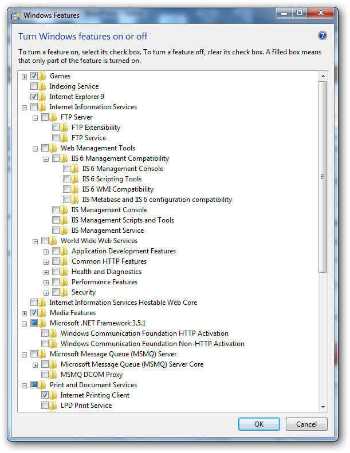Click the scroll up arrow of feature list
This screenshot has height=453, width=350.
point(323,76)
